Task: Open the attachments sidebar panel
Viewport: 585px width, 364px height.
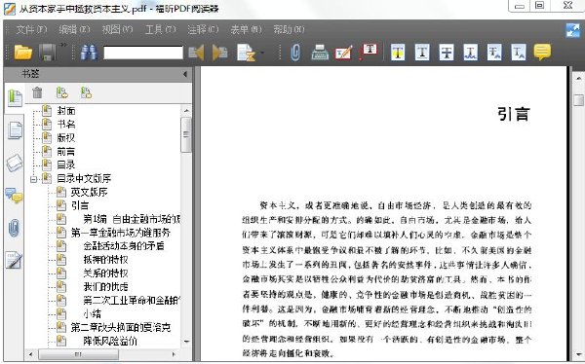Action: coord(14,228)
